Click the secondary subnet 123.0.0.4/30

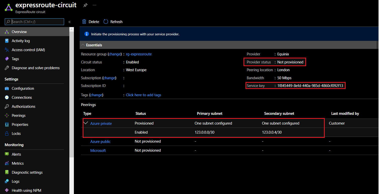pos(272,132)
